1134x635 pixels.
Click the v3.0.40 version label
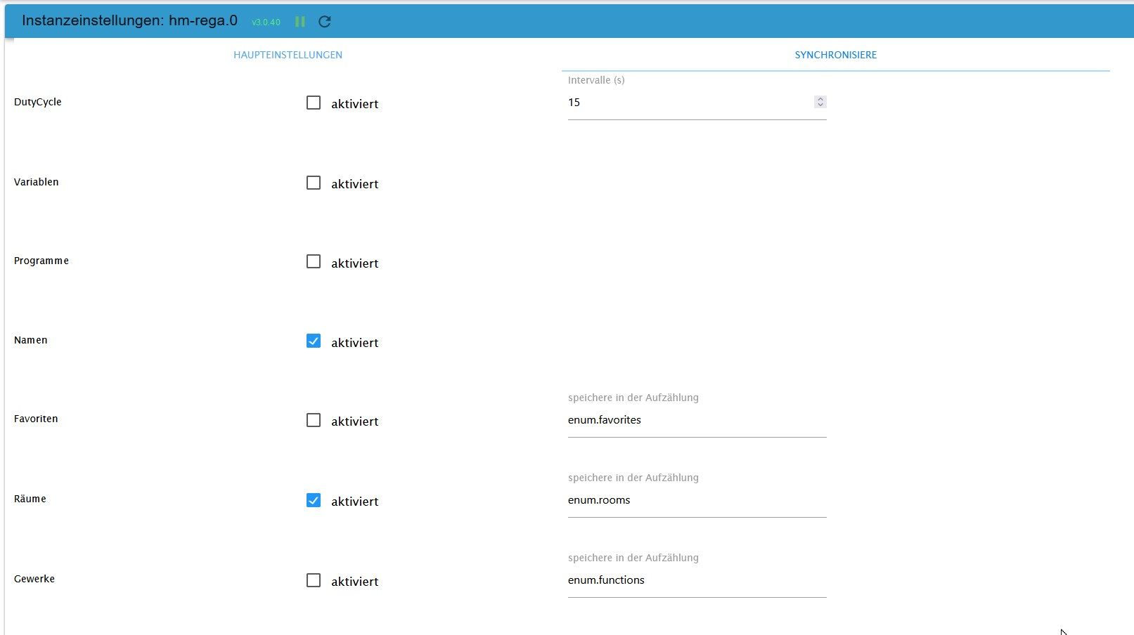tap(266, 22)
